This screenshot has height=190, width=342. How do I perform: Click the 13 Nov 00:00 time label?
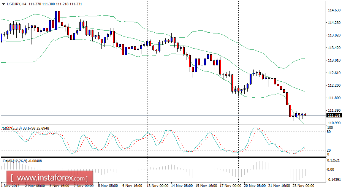click(157, 186)
